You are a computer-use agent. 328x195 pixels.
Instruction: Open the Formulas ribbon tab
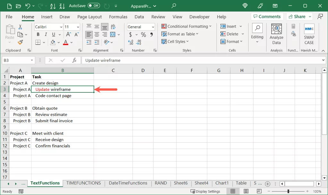pyautogui.click(x=118, y=17)
